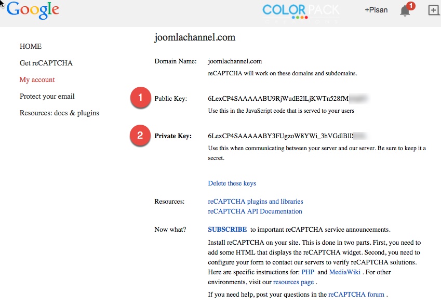Image resolution: width=441 pixels, height=306 pixels.
Task: Click the Google logo
Action: (x=33, y=11)
